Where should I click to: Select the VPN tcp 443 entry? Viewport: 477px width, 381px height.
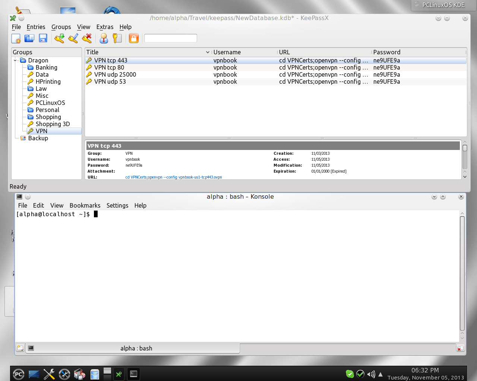pos(276,60)
